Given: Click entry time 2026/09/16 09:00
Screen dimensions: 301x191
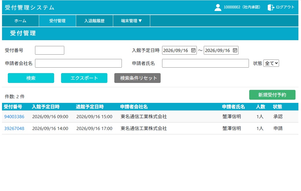Looking at the screenshot, I should click(x=50, y=117).
